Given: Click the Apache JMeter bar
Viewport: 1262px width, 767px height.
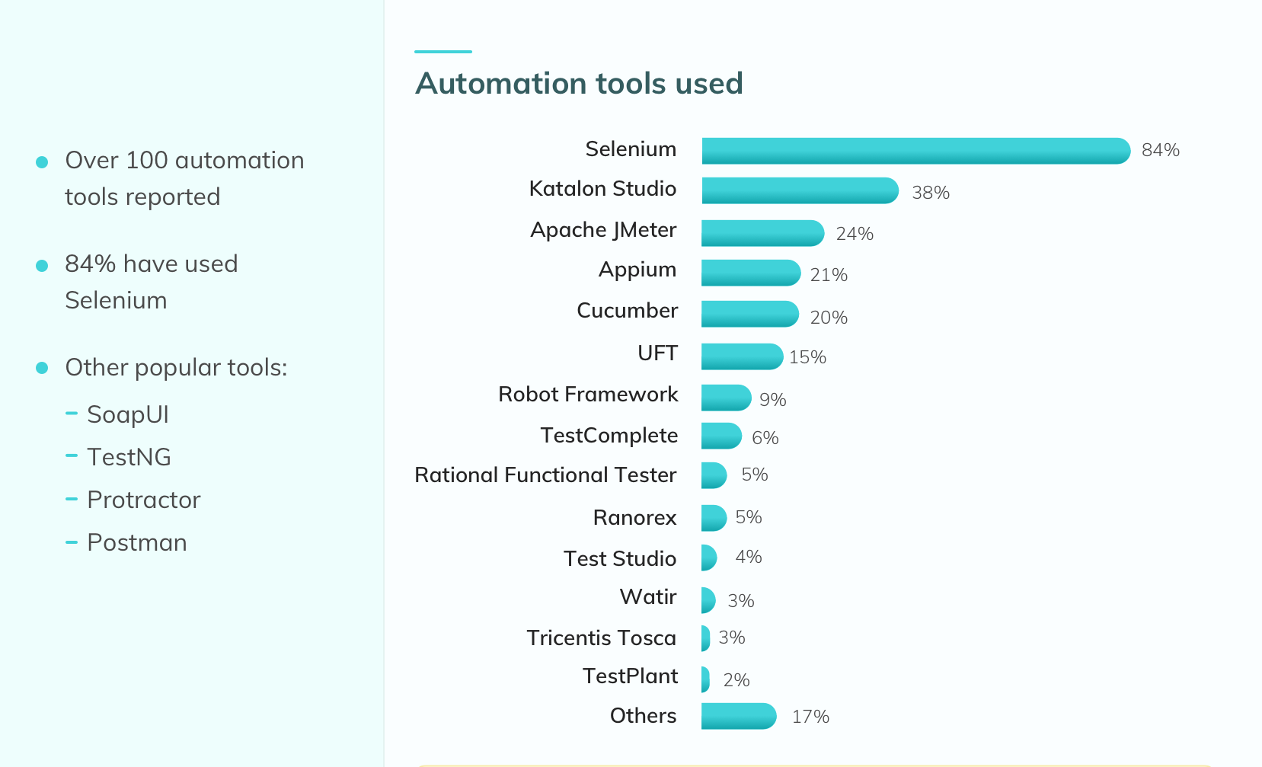Looking at the screenshot, I should tap(762, 233).
